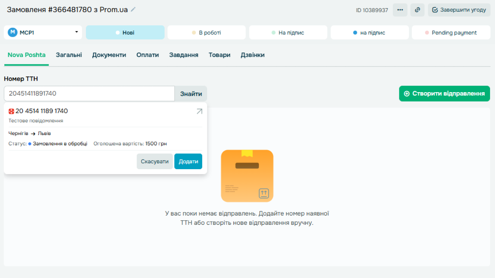Expand the MCP1 pipeline dropdown
Viewport: 495px width, 278px height.
[x=76, y=32]
